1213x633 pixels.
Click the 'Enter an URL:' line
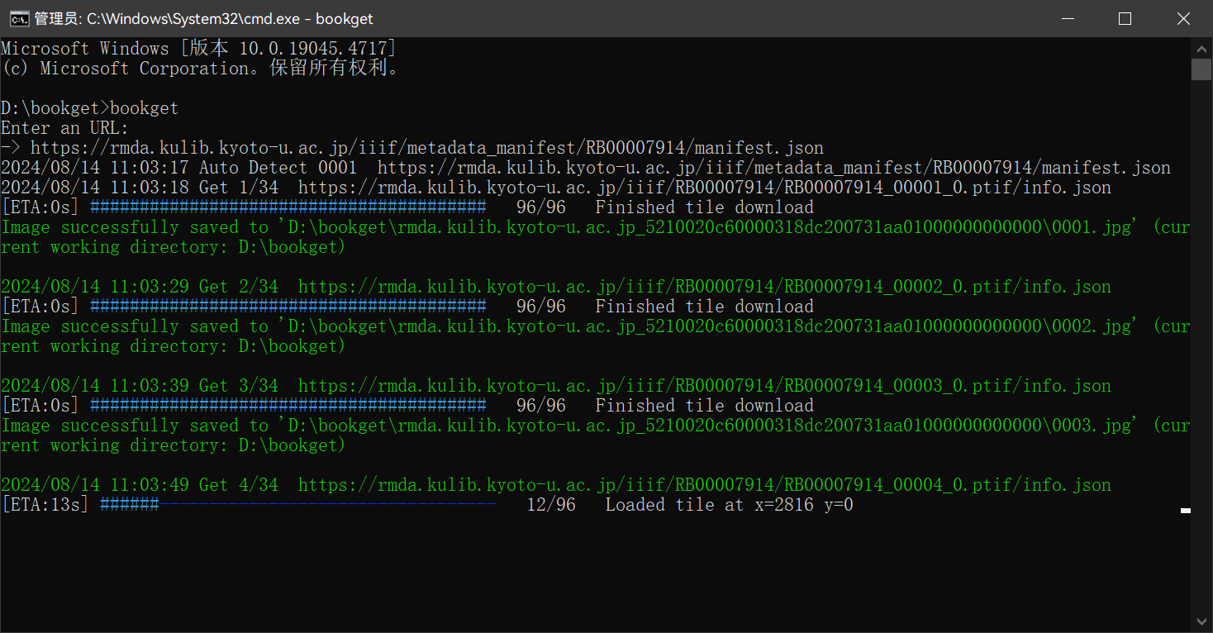65,128
